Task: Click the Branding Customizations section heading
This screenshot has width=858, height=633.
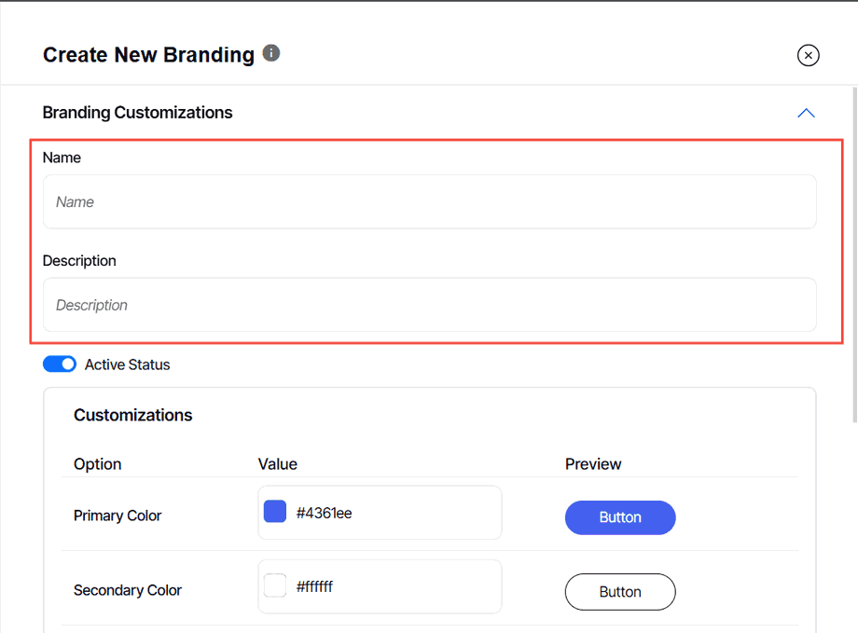Action: pyautogui.click(x=137, y=113)
